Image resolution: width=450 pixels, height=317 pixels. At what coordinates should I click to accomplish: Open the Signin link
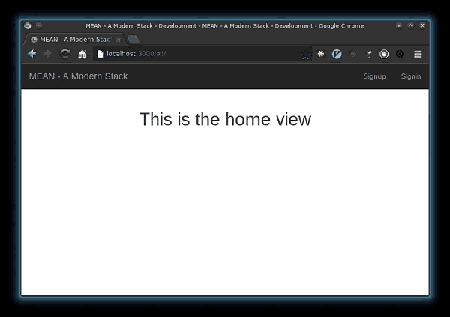pyautogui.click(x=411, y=76)
